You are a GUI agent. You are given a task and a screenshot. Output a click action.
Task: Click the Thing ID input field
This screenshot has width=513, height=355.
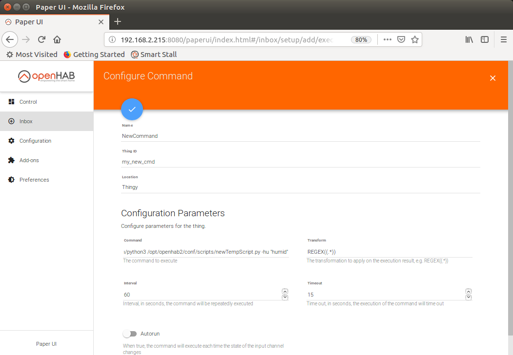301,162
